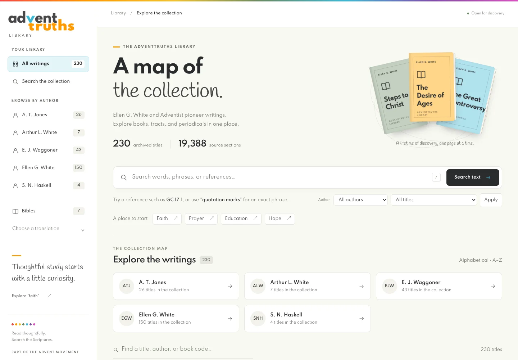Click the arrow on Ellen G. White card
The width and height of the screenshot is (518, 360).
point(230,319)
